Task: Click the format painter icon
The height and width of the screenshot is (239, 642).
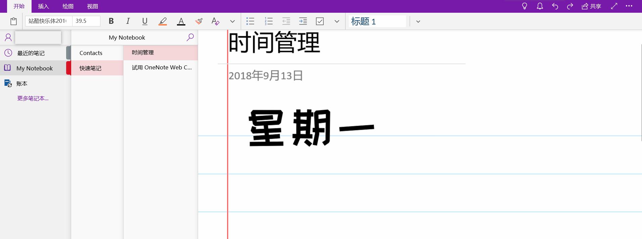Action: point(199,21)
